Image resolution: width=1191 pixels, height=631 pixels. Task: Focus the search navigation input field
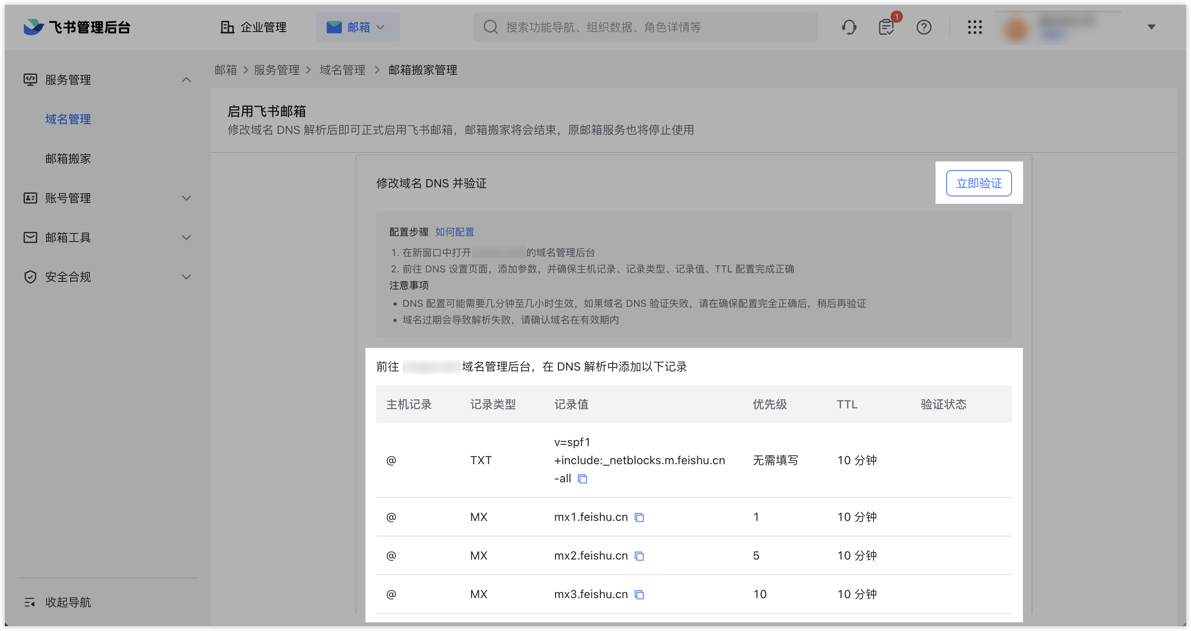(646, 27)
